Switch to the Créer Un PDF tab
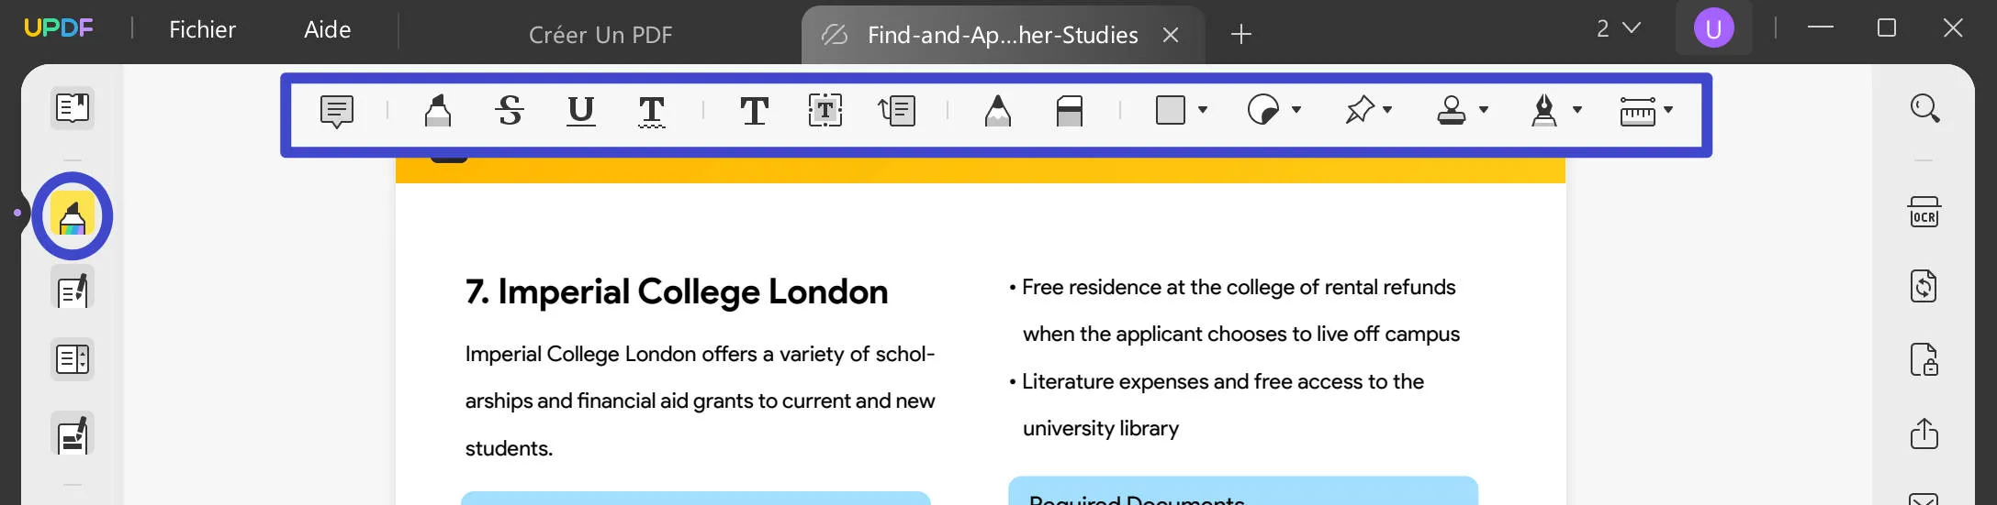The image size is (1997, 505). (x=600, y=35)
